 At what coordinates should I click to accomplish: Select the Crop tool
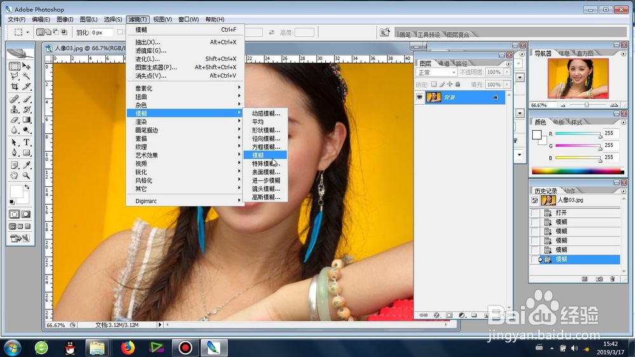(15, 86)
